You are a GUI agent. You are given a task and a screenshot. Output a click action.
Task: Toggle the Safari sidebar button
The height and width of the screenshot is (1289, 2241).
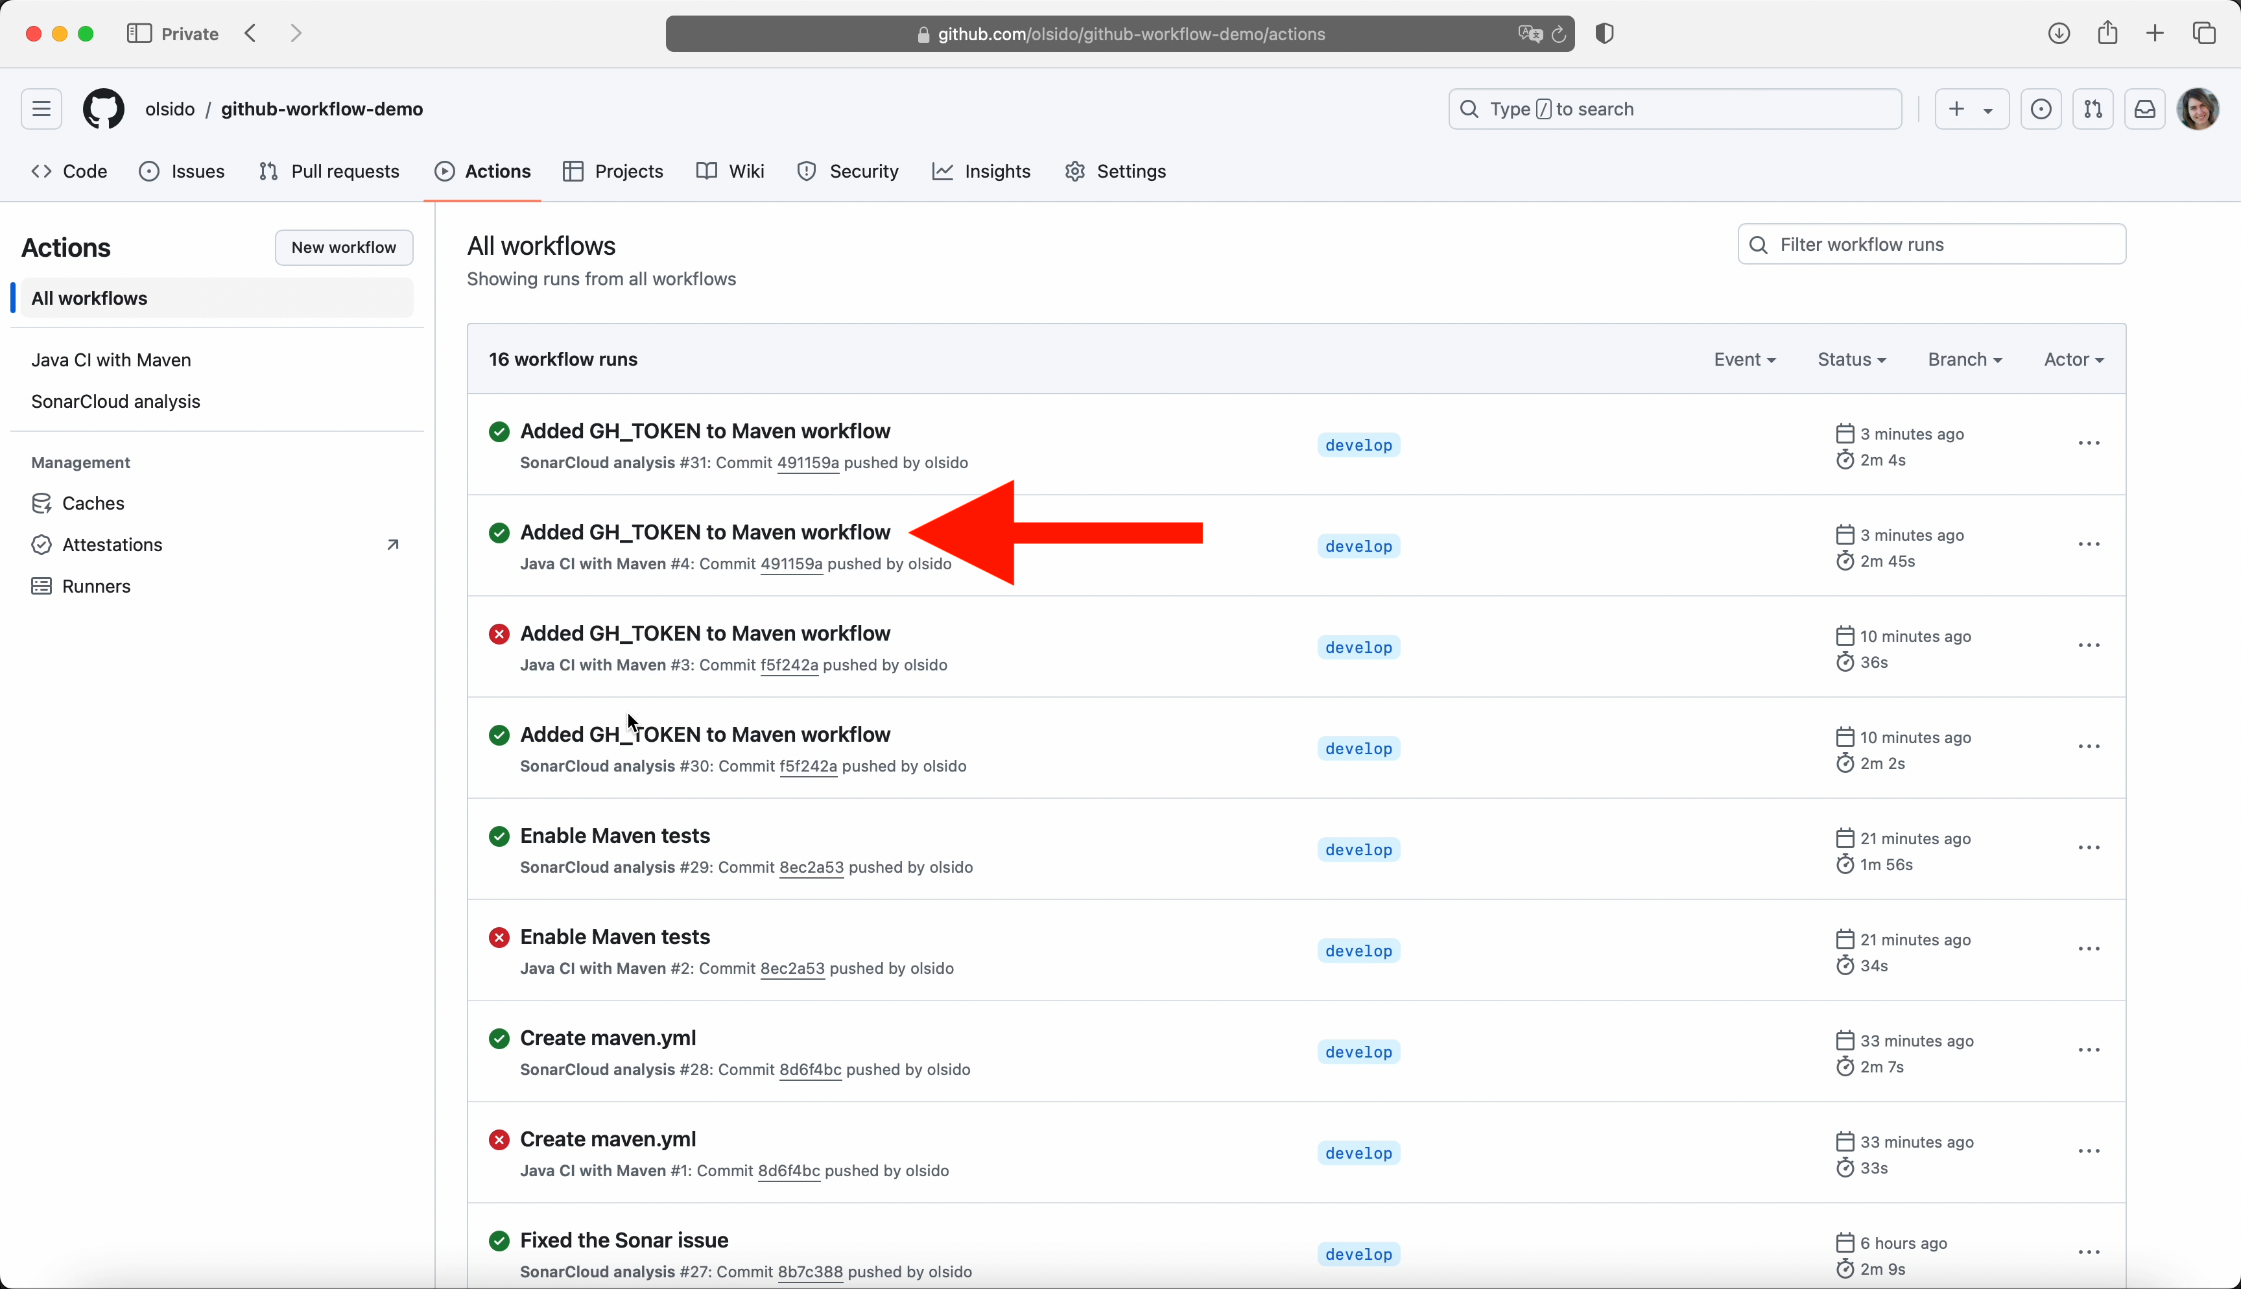coord(139,34)
